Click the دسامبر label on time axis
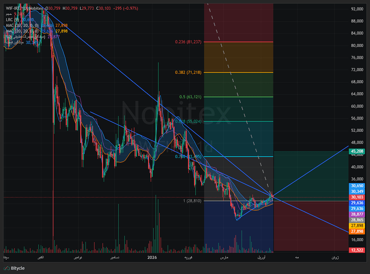Image resolution: width=370 pixels, height=274 pixels. click(115, 257)
